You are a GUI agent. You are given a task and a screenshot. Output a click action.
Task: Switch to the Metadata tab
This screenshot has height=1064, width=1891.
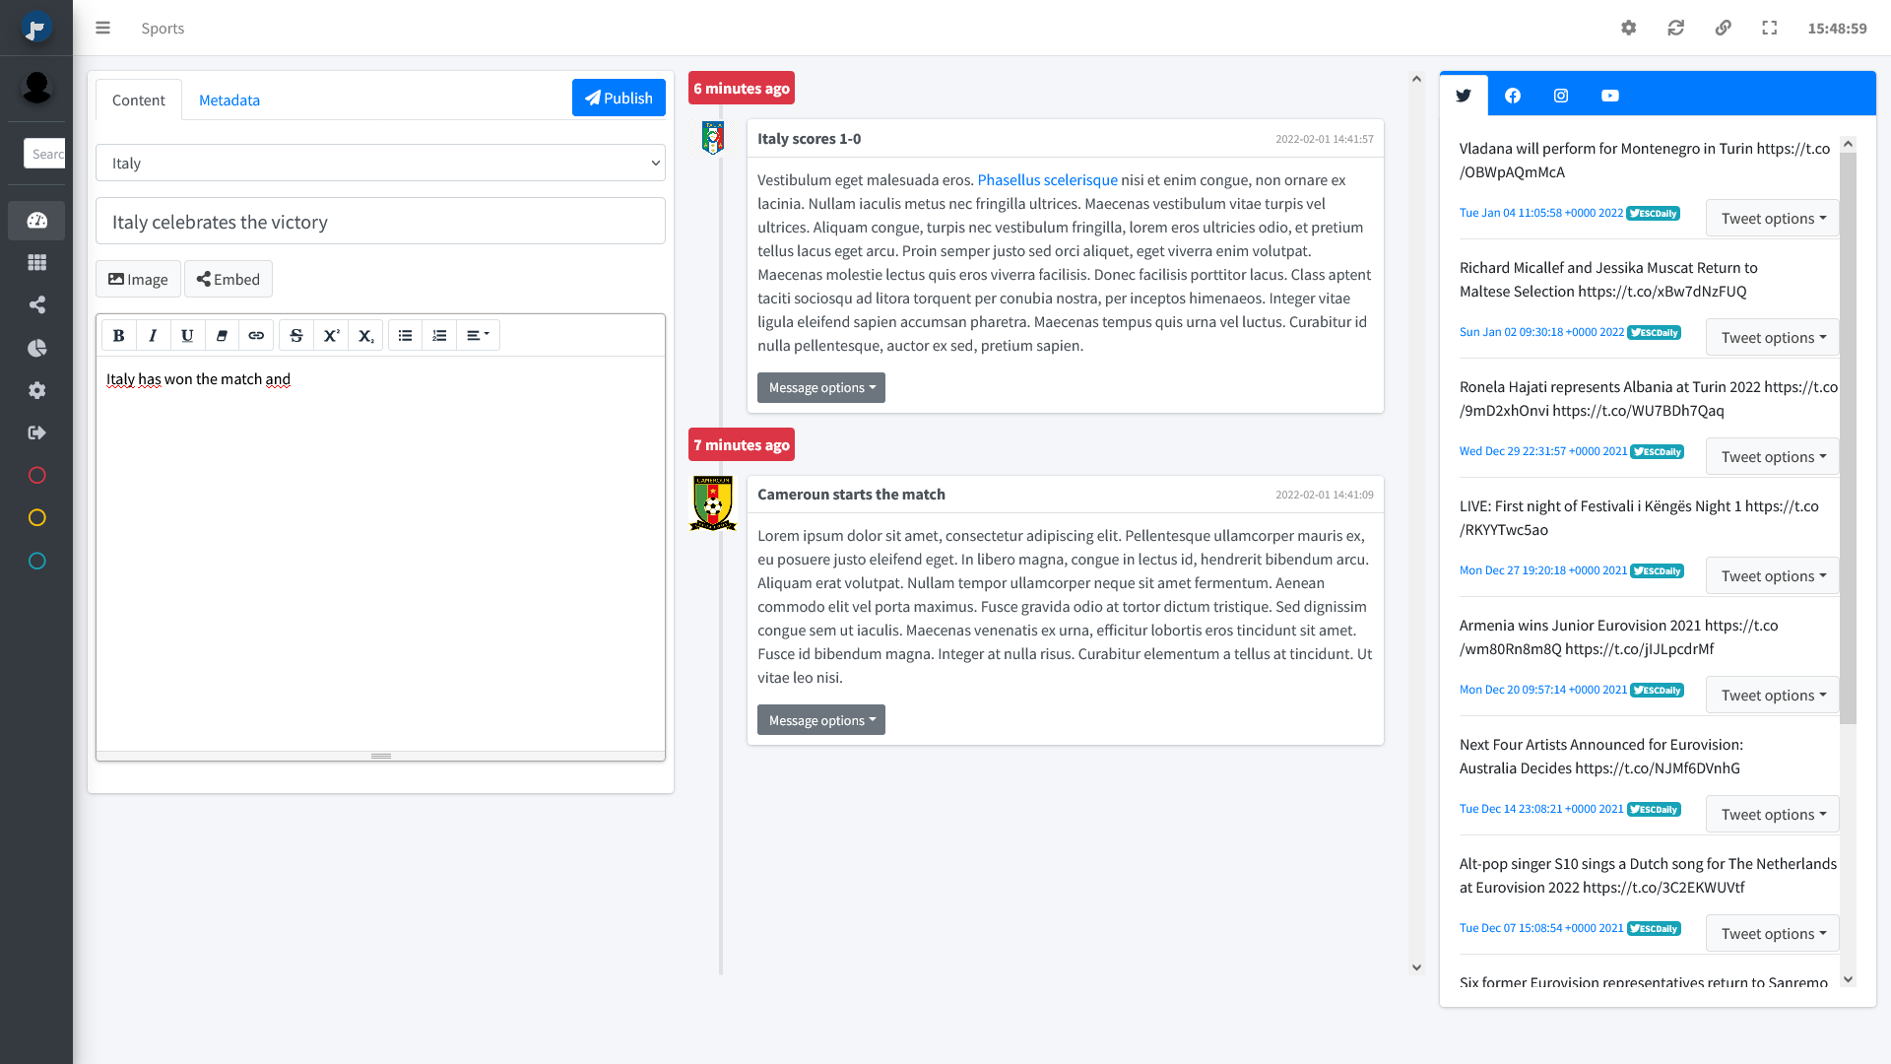[228, 99]
